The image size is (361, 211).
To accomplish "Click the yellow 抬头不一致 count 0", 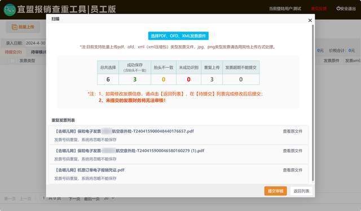I will [164, 79].
